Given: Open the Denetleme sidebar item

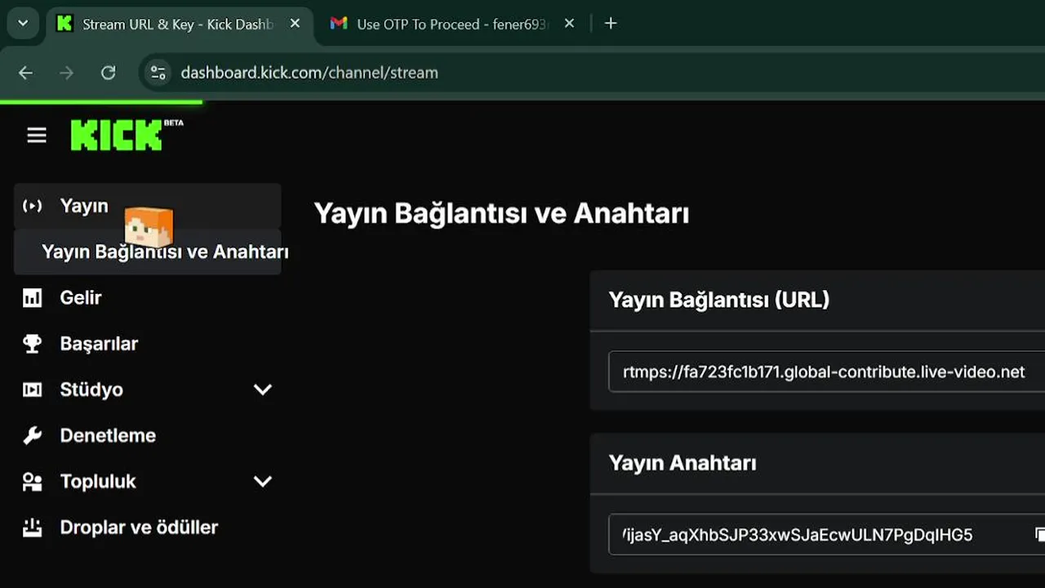Looking at the screenshot, I should [x=148, y=435].
